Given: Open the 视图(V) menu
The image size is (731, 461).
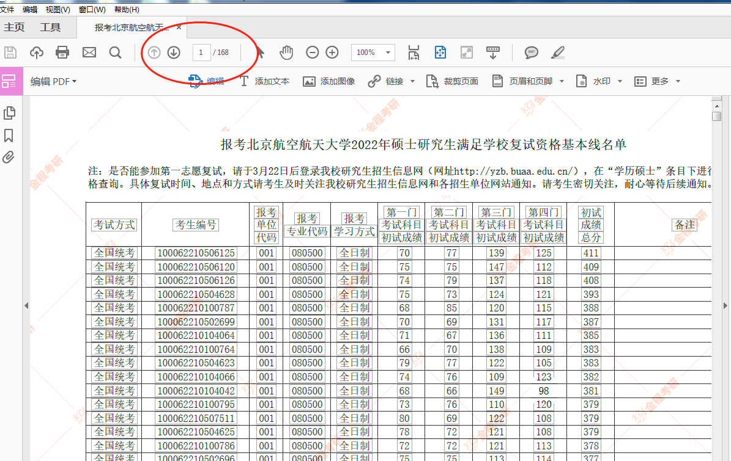Looking at the screenshot, I should click(x=58, y=9).
